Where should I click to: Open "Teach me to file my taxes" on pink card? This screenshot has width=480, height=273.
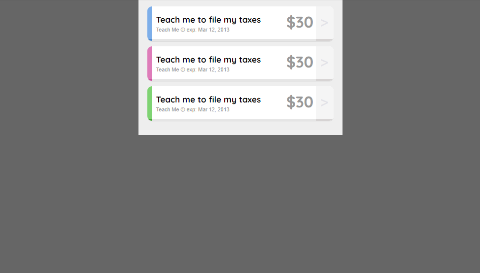tap(208, 60)
